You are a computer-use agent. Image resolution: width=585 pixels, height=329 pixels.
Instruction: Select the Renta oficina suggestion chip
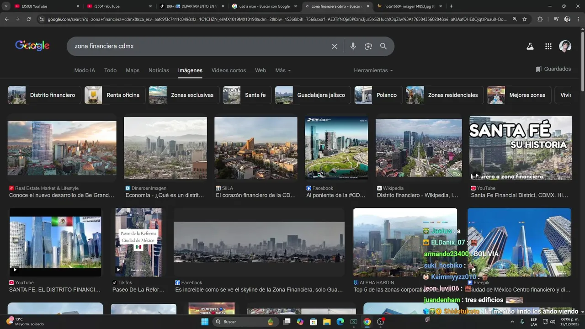point(115,95)
